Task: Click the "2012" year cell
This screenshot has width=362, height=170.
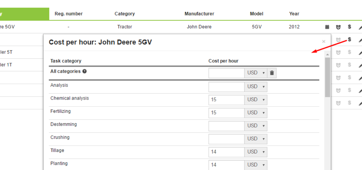Action: coord(294,27)
